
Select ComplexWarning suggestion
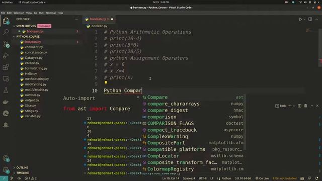click(x=193, y=136)
